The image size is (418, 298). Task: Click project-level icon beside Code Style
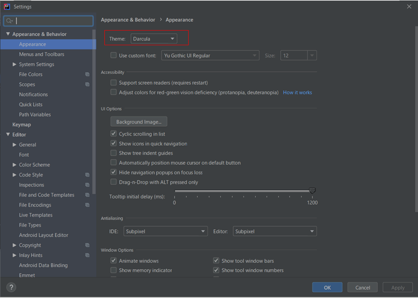tap(87, 175)
